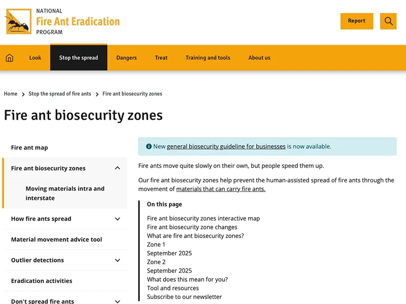This screenshot has width=406, height=304.
Task: Jump to Subscribe to our newsletter section
Action: click(x=184, y=297)
